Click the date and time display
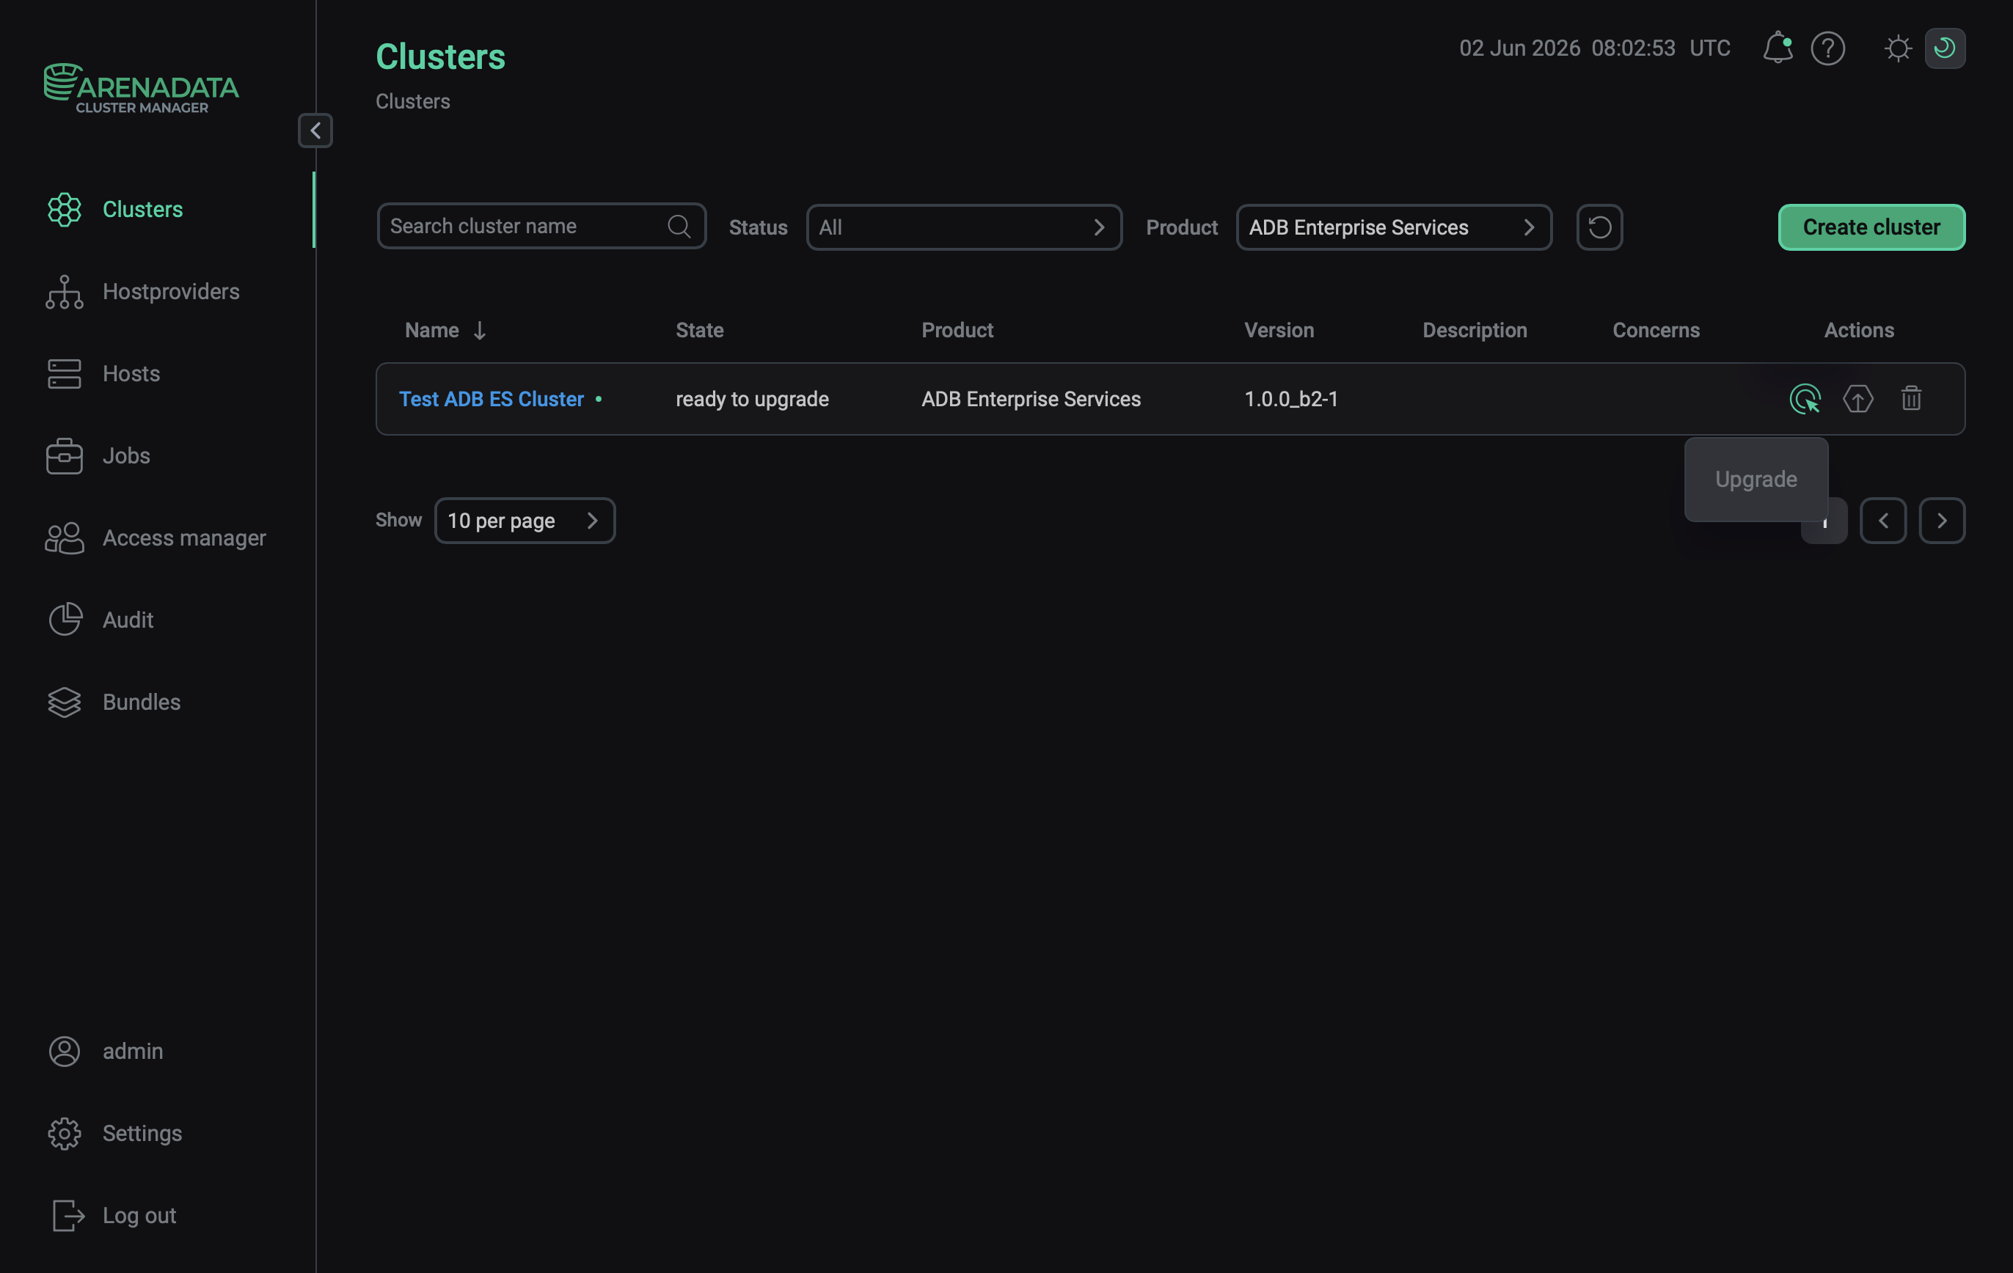Screen dimensions: 2013x1273 pos(1566,48)
